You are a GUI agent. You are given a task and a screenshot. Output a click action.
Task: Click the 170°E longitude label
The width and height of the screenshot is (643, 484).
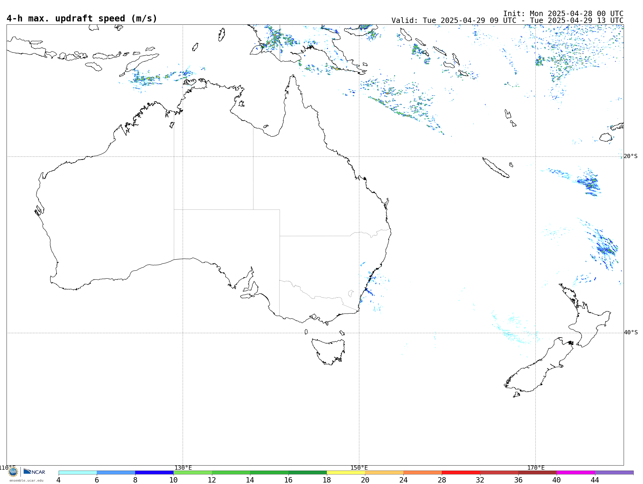click(x=536, y=468)
